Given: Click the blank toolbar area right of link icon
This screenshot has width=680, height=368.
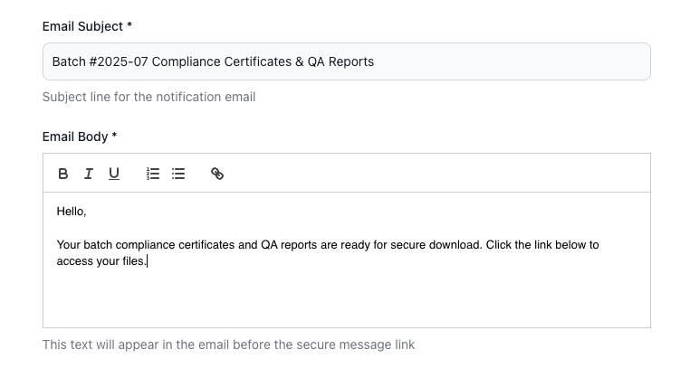Looking at the screenshot, I should tap(435, 174).
